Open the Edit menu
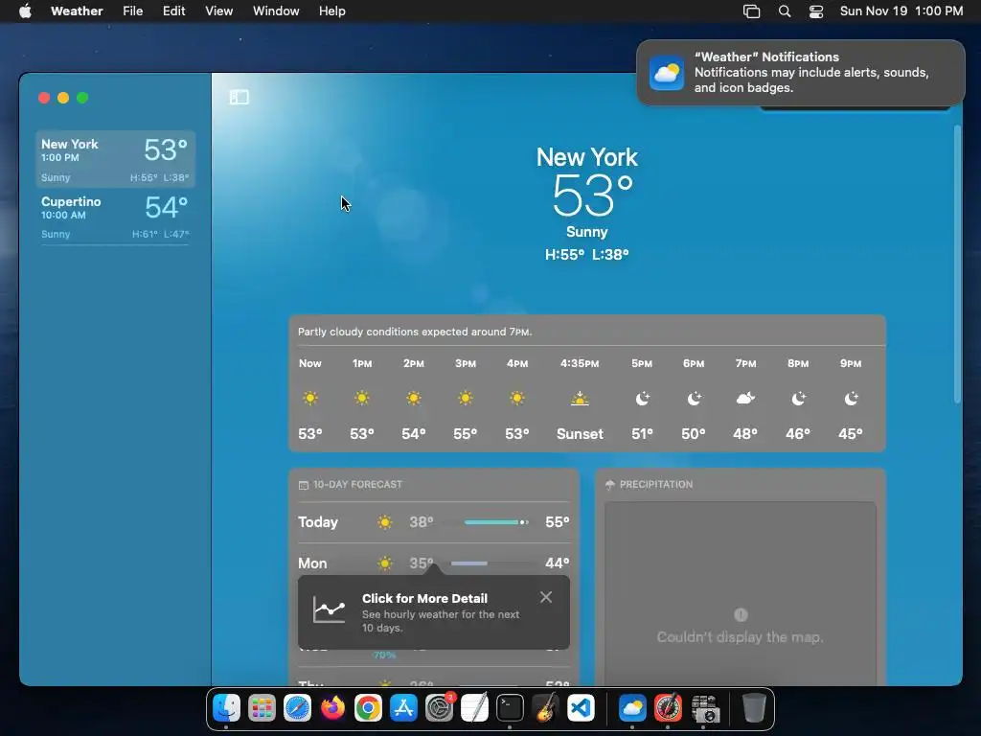This screenshot has width=981, height=736. (173, 11)
